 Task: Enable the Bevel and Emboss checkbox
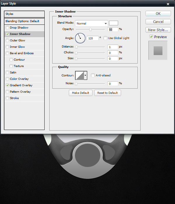pyautogui.click(x=7, y=53)
